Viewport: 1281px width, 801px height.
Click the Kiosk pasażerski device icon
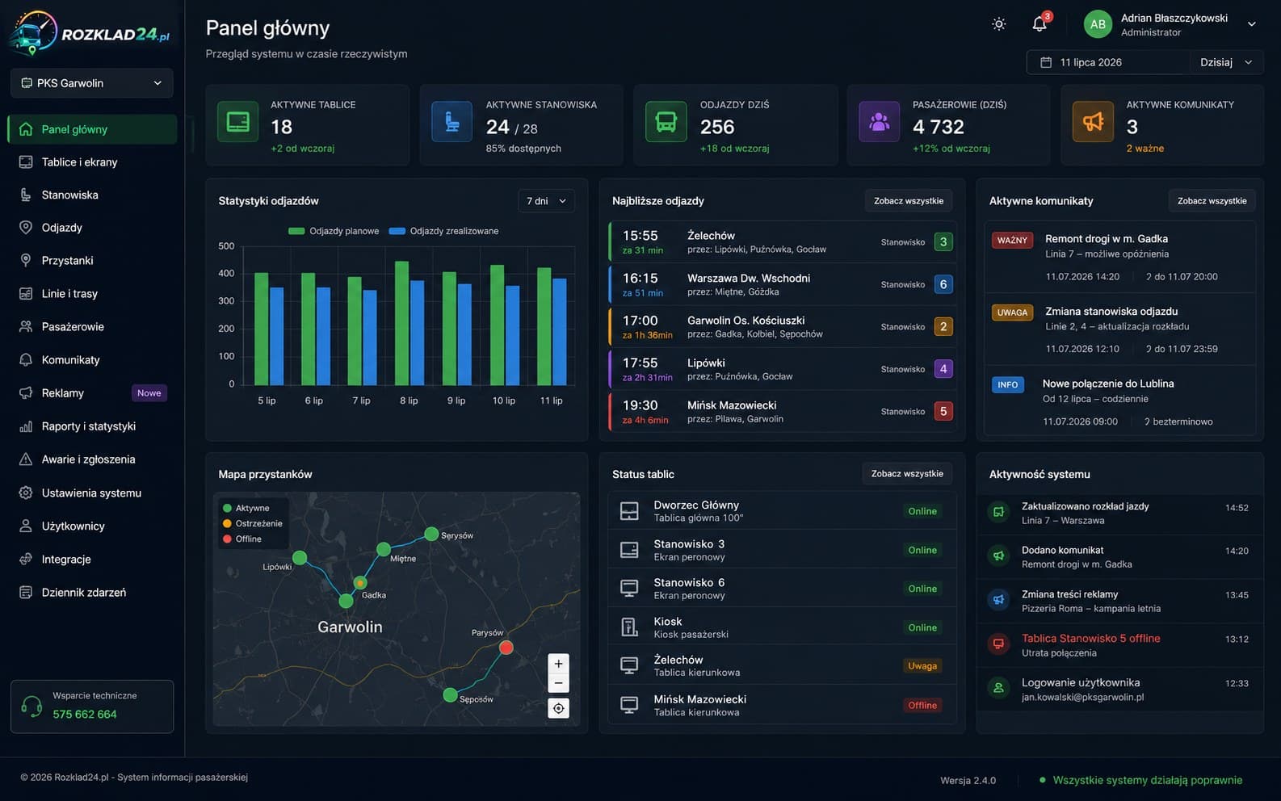[629, 627]
